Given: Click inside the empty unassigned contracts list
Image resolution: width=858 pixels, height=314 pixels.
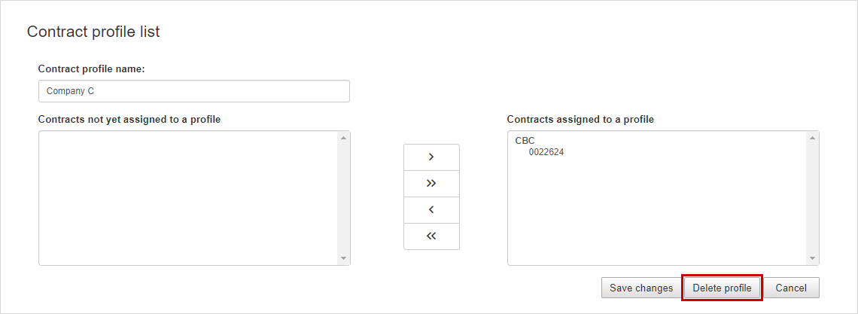Looking at the screenshot, I should coord(188,198).
